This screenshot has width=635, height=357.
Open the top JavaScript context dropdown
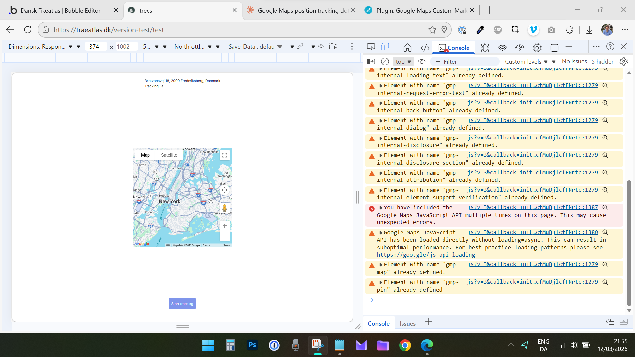[403, 62]
